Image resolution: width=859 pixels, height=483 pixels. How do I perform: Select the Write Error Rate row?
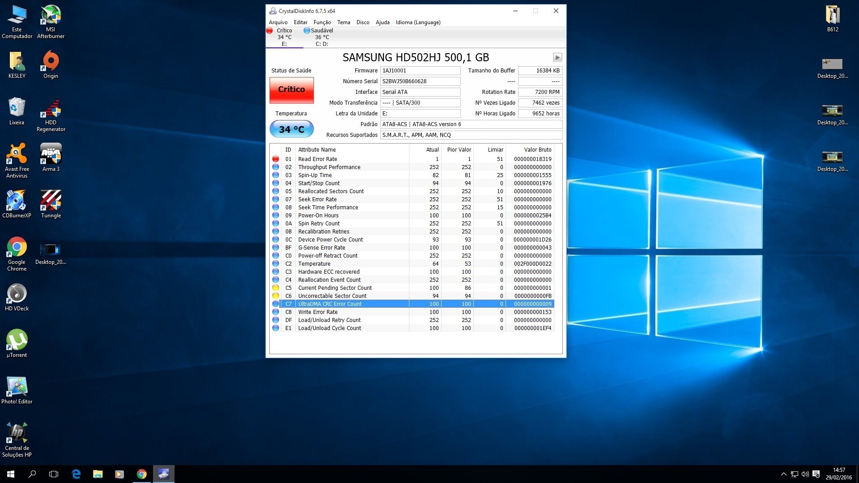point(412,312)
